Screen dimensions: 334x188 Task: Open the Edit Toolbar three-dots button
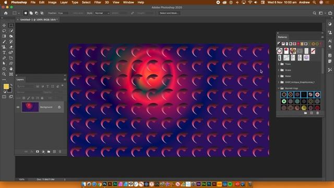click(4, 79)
